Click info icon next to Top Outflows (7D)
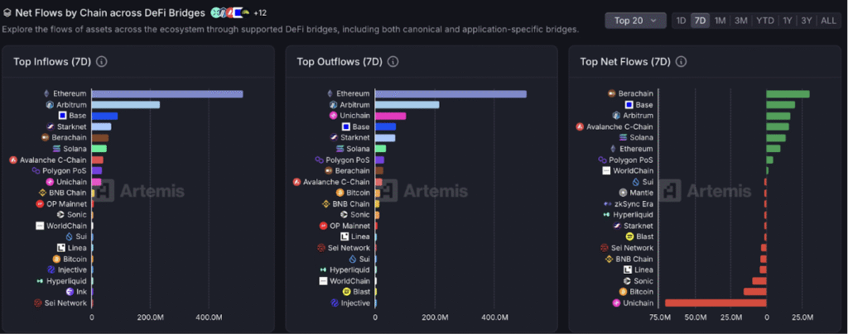Screen dimensions: 848x334 (x=393, y=61)
